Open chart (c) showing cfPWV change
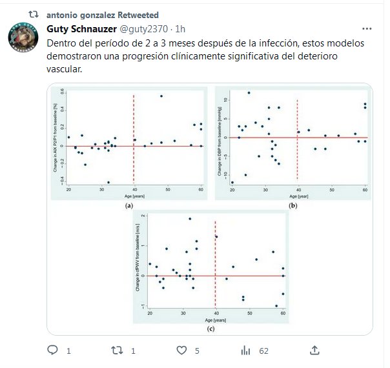Image resolution: width=390 pixels, height=368 pixels. [210, 272]
